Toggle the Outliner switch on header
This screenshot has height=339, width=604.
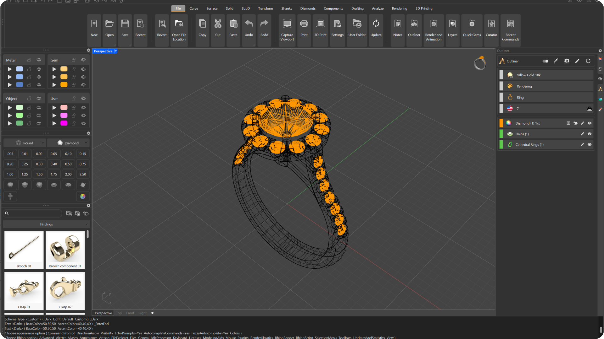point(545,61)
